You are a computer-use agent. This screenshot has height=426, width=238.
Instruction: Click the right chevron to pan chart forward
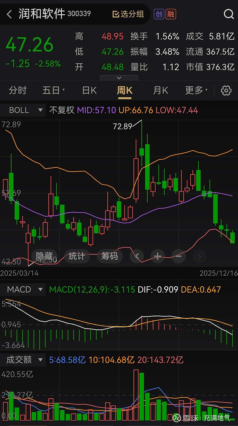click(x=199, y=256)
